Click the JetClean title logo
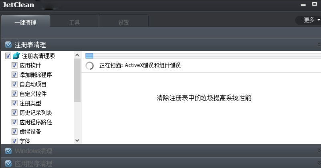Viewport: 321px width, 168px height. pyautogui.click(x=18, y=5)
